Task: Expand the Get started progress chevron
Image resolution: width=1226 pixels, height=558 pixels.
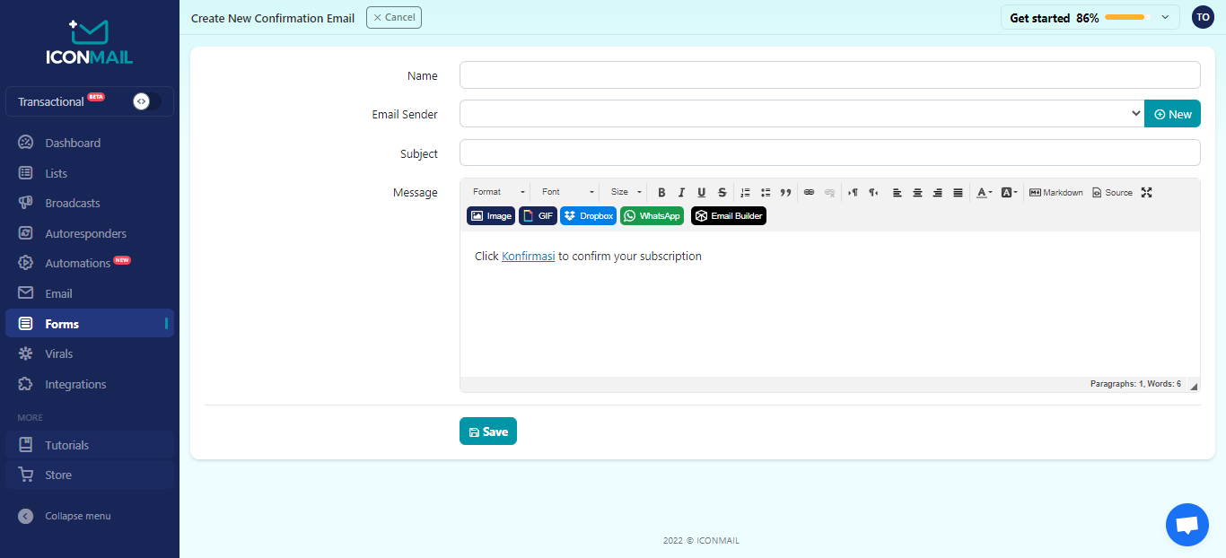Action: pos(1165,17)
